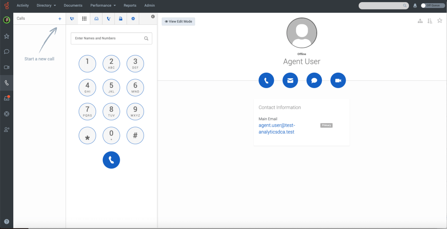The height and width of the screenshot is (229, 447).
Task: Open the Reports menu item
Action: pos(130,5)
